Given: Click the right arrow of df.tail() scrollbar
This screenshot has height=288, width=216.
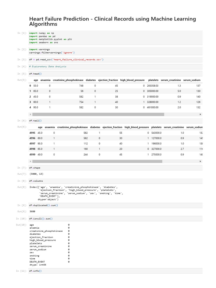Looking at the screenshot, I should (x=200, y=161).
